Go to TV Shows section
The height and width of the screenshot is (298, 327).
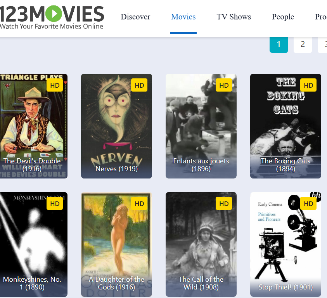tap(234, 17)
